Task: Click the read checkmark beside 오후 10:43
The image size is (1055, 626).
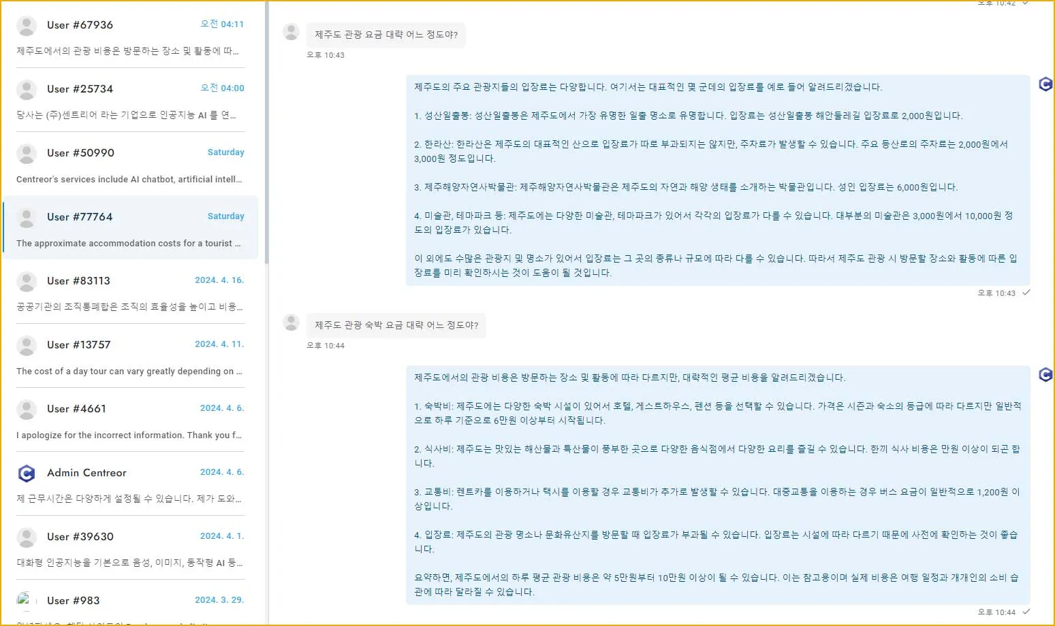Action: pyautogui.click(x=1026, y=293)
